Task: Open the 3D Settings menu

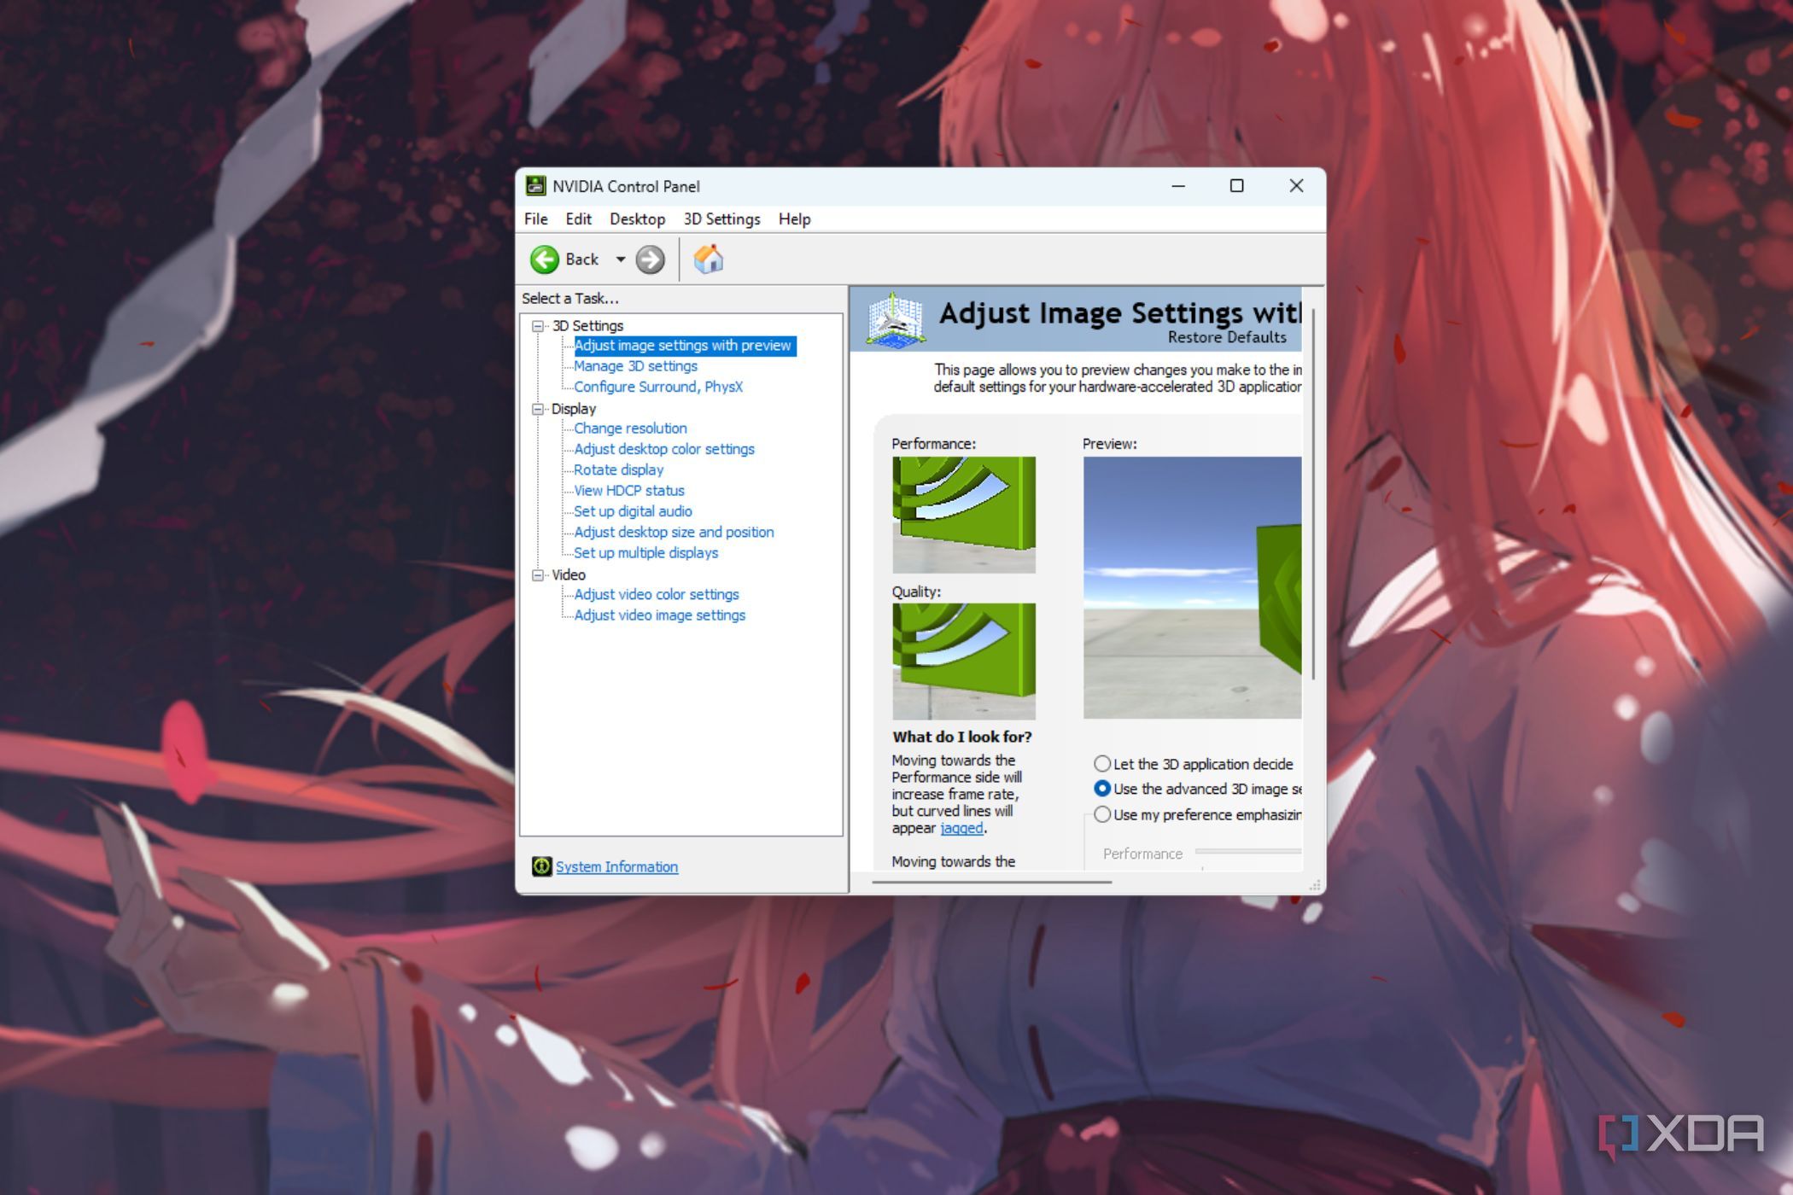Action: click(721, 219)
